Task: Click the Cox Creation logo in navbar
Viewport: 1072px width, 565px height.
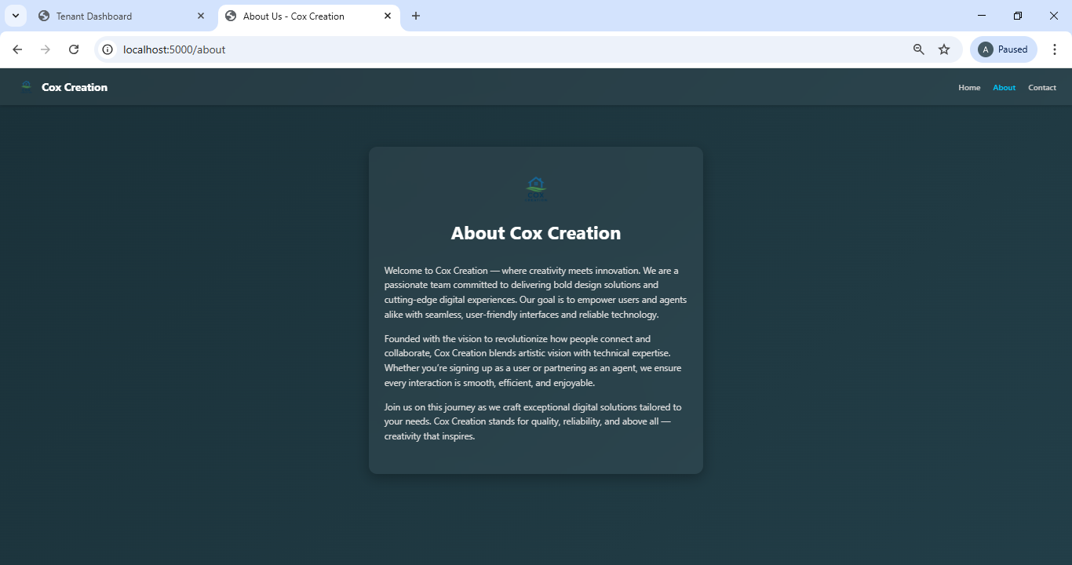Action: pyautogui.click(x=27, y=87)
